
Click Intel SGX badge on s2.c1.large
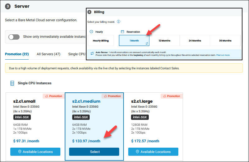140,117
